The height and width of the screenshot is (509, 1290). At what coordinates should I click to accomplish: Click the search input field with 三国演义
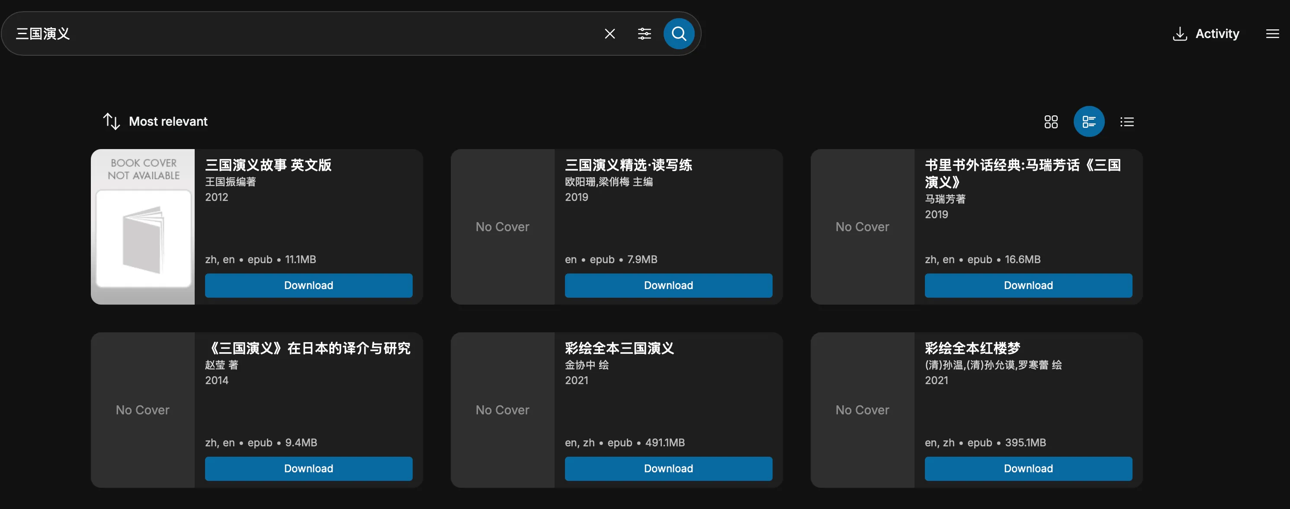point(301,34)
